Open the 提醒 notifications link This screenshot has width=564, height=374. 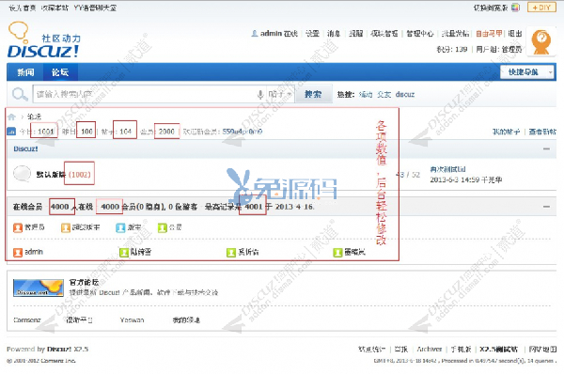[x=355, y=34]
